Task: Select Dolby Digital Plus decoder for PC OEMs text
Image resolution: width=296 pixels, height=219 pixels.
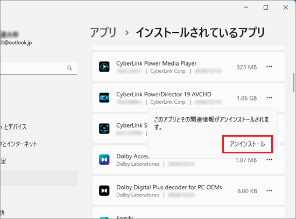Action: coord(169,187)
